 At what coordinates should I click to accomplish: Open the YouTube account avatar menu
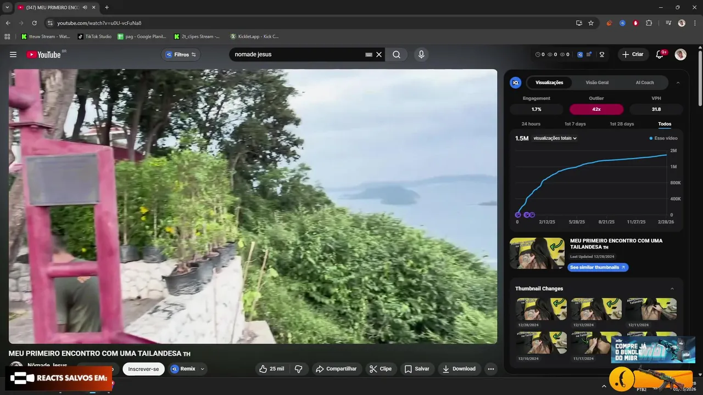pyautogui.click(x=680, y=54)
